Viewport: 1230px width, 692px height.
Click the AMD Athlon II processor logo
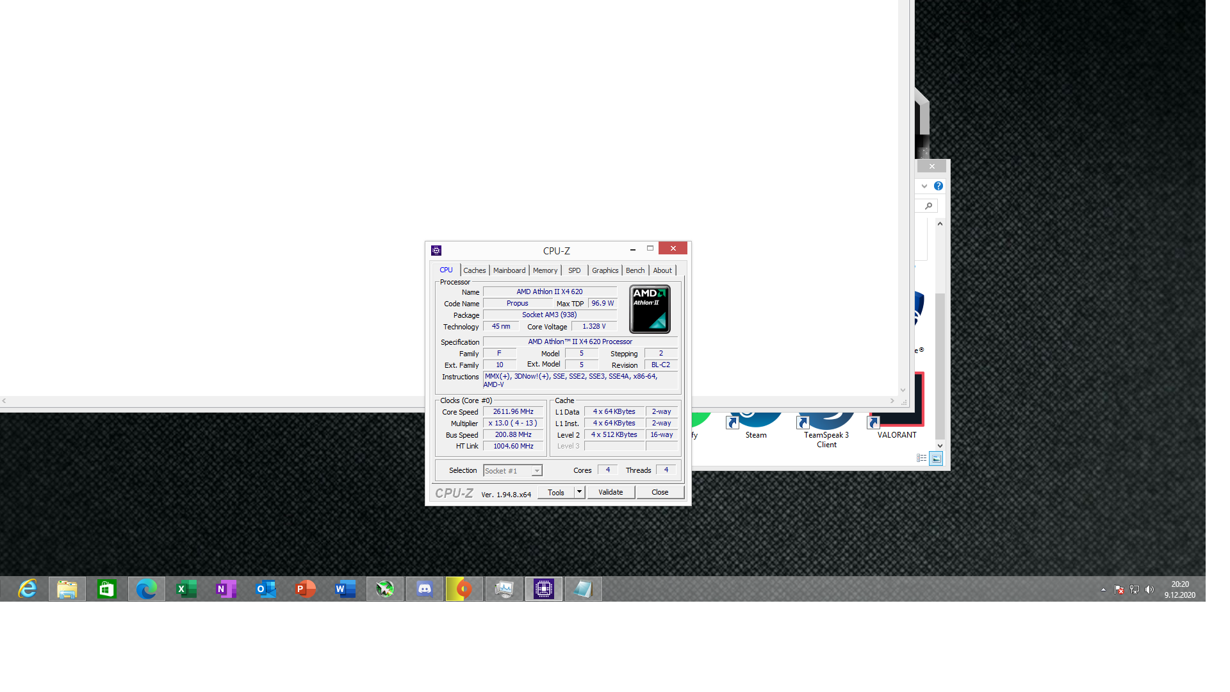pos(650,309)
